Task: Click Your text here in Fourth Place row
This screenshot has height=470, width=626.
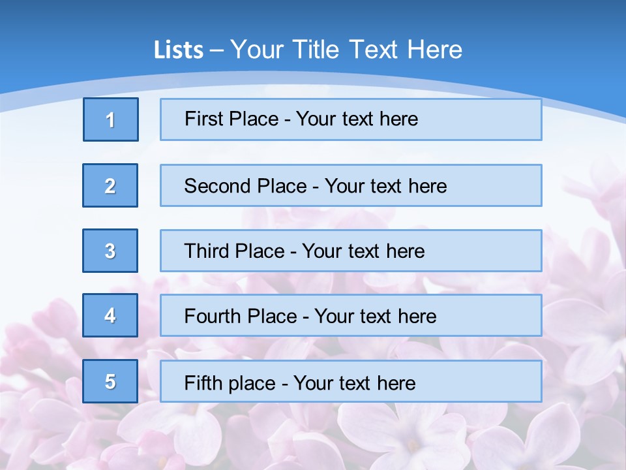Action: (x=375, y=317)
